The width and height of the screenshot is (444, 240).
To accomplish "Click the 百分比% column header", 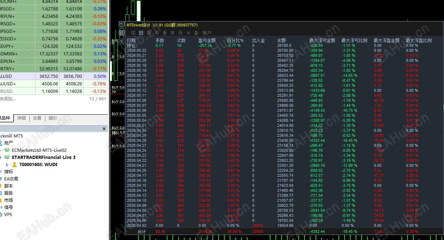I will [235, 41].
